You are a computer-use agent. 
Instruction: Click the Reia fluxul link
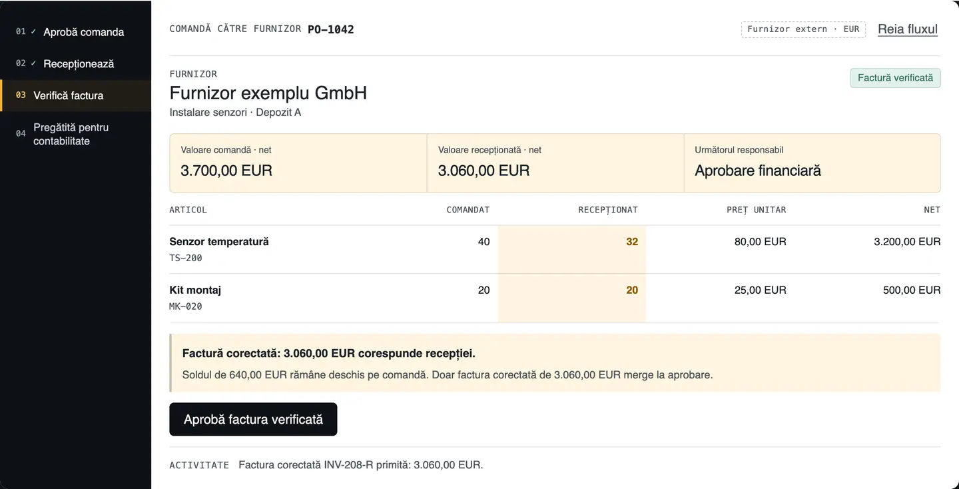click(x=908, y=29)
